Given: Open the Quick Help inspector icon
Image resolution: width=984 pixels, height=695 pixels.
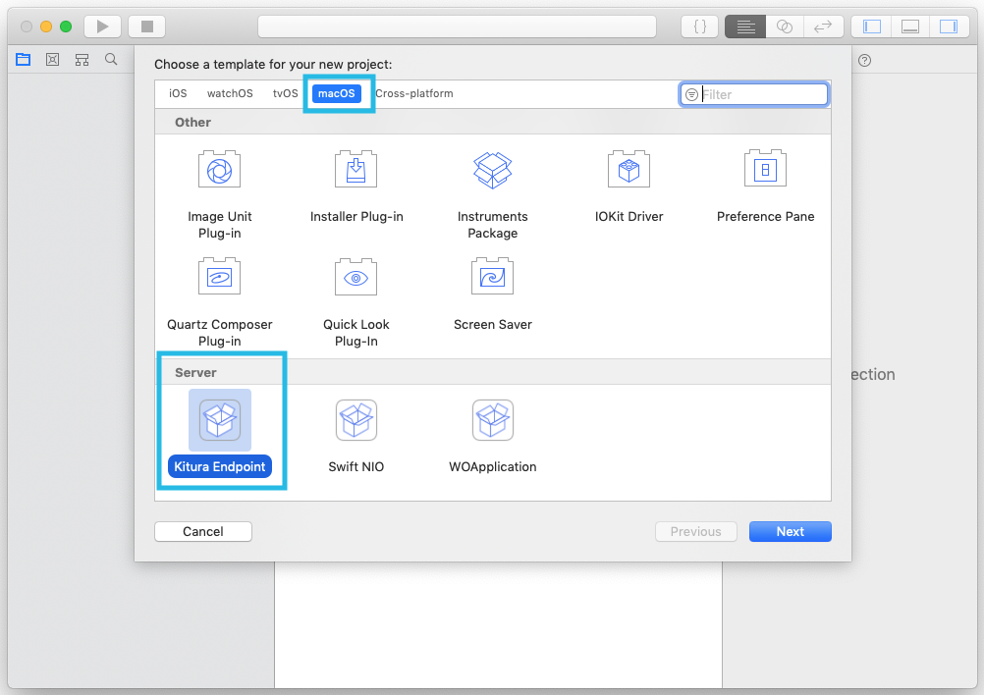Looking at the screenshot, I should tap(865, 60).
